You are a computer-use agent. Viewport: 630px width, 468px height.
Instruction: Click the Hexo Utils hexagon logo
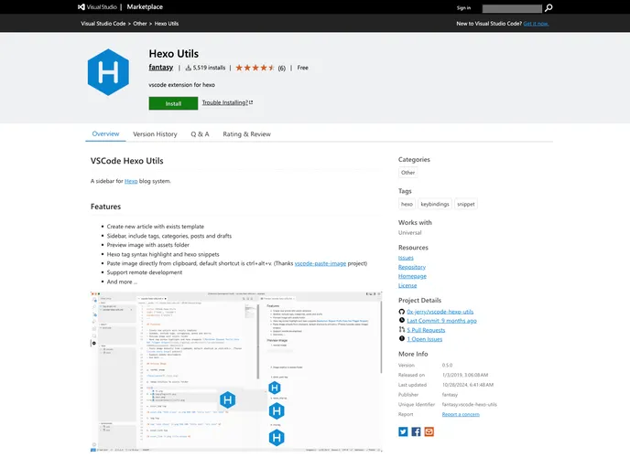(x=108, y=72)
